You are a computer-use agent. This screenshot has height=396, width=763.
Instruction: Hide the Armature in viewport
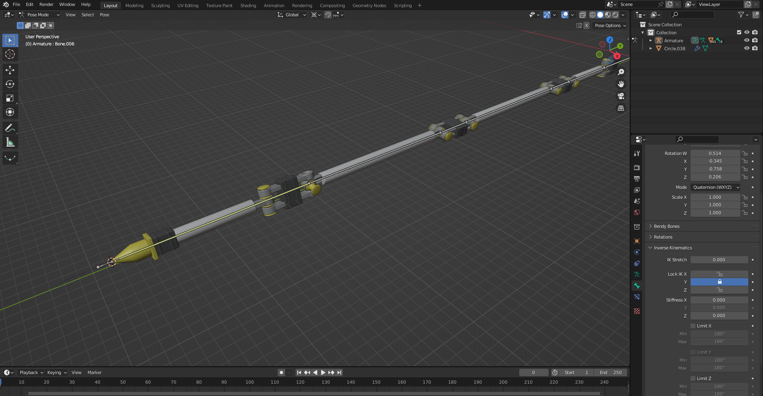pos(747,40)
